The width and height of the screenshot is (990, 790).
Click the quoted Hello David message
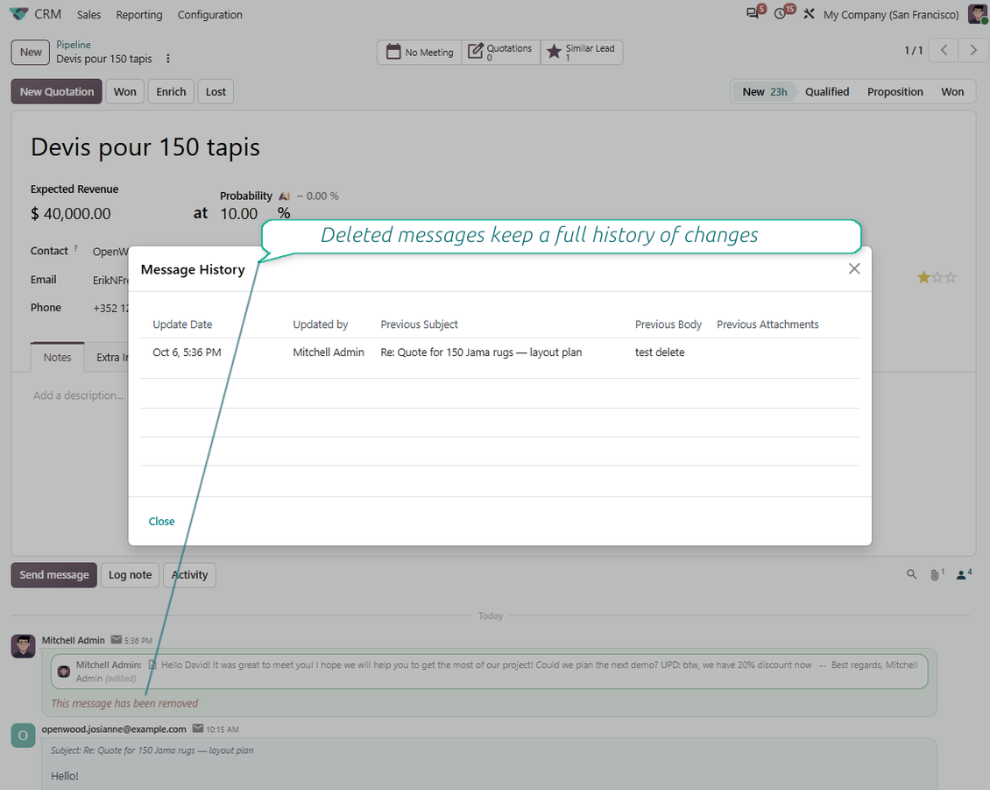[490, 671]
